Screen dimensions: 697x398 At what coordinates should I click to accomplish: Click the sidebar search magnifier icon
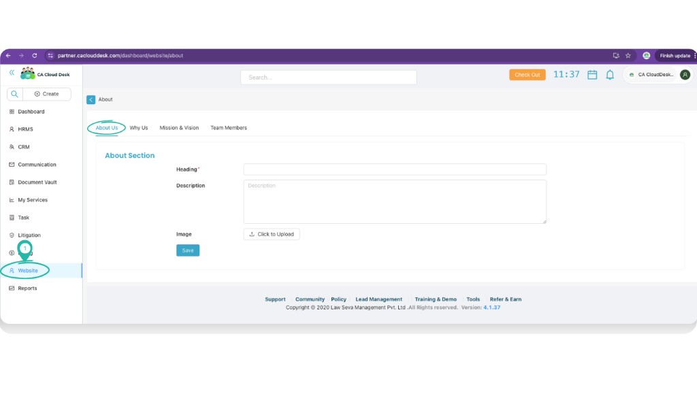tap(14, 94)
